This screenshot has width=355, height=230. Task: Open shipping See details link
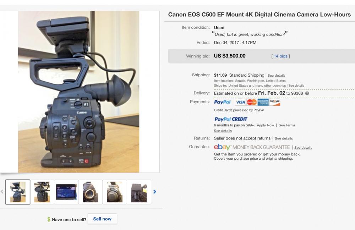(x=277, y=75)
